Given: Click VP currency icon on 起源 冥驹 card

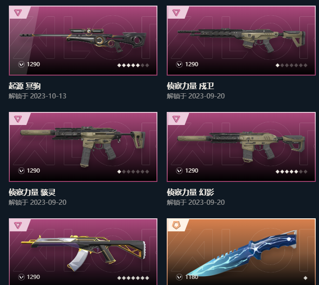Looking at the screenshot, I should point(21,64).
